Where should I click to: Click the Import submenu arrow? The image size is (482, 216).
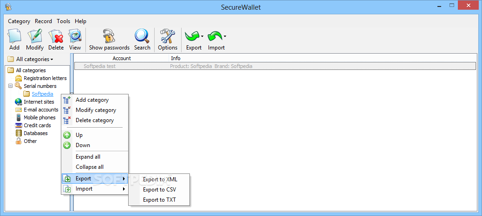pyautogui.click(x=124, y=189)
